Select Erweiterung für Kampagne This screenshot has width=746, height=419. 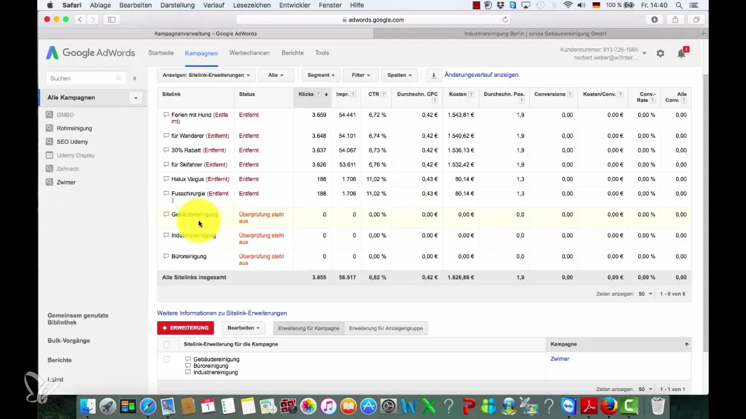309,328
